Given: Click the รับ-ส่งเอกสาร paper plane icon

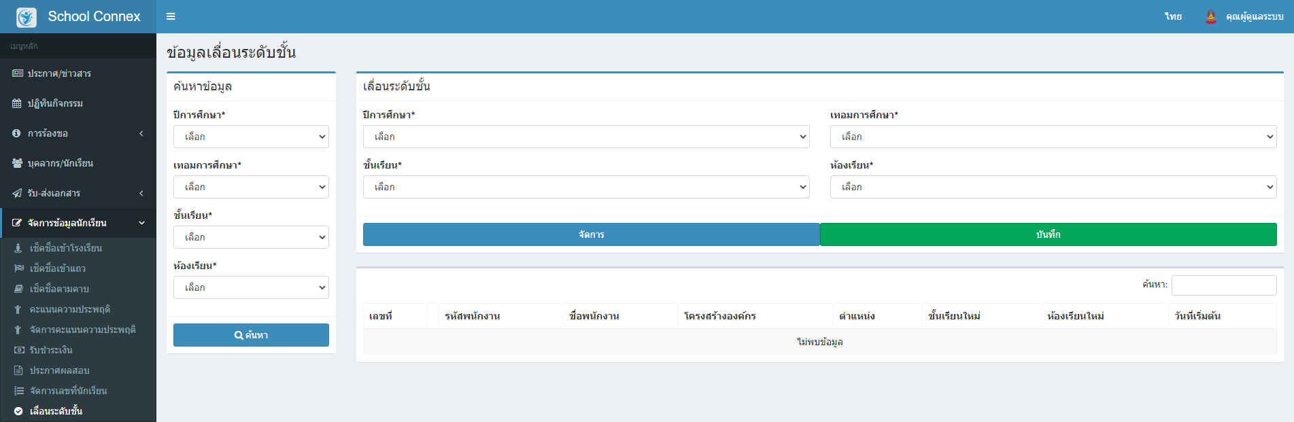Looking at the screenshot, I should pos(17,193).
